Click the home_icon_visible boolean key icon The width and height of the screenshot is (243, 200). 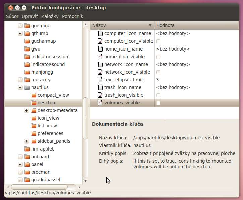point(100,57)
